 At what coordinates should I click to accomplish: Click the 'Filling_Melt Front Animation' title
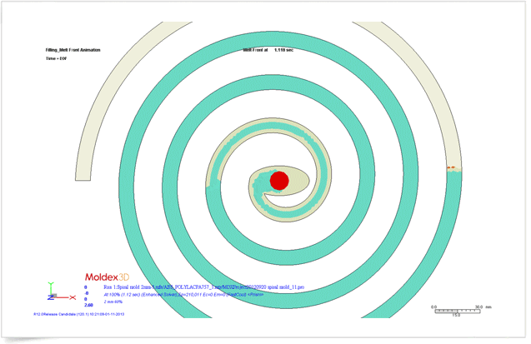click(73, 50)
